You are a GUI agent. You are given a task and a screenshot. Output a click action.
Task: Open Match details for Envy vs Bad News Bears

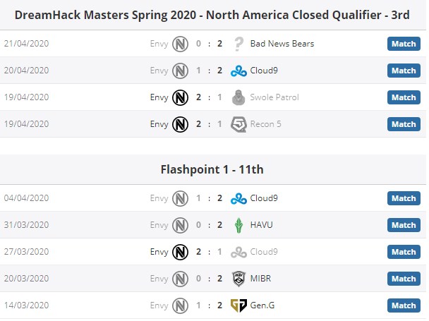click(x=404, y=44)
